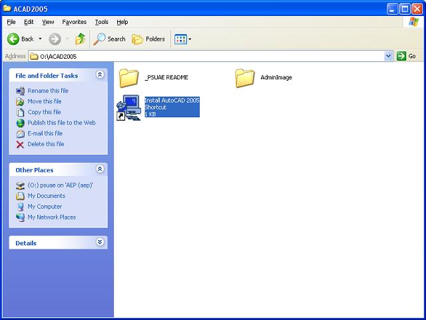Click the Rename this file icon
This screenshot has height=320, width=426.
(x=20, y=91)
